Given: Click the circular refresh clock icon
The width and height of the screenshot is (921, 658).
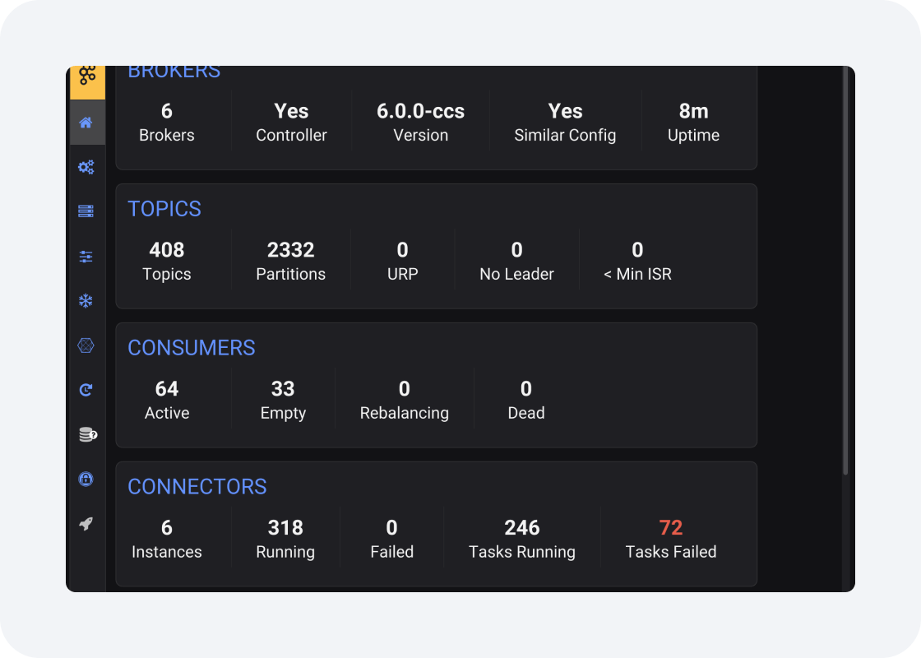Looking at the screenshot, I should coord(86,390).
